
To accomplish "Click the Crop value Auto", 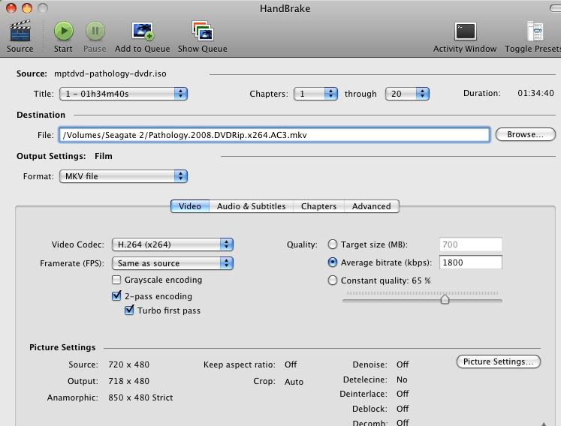I will click(x=294, y=382).
